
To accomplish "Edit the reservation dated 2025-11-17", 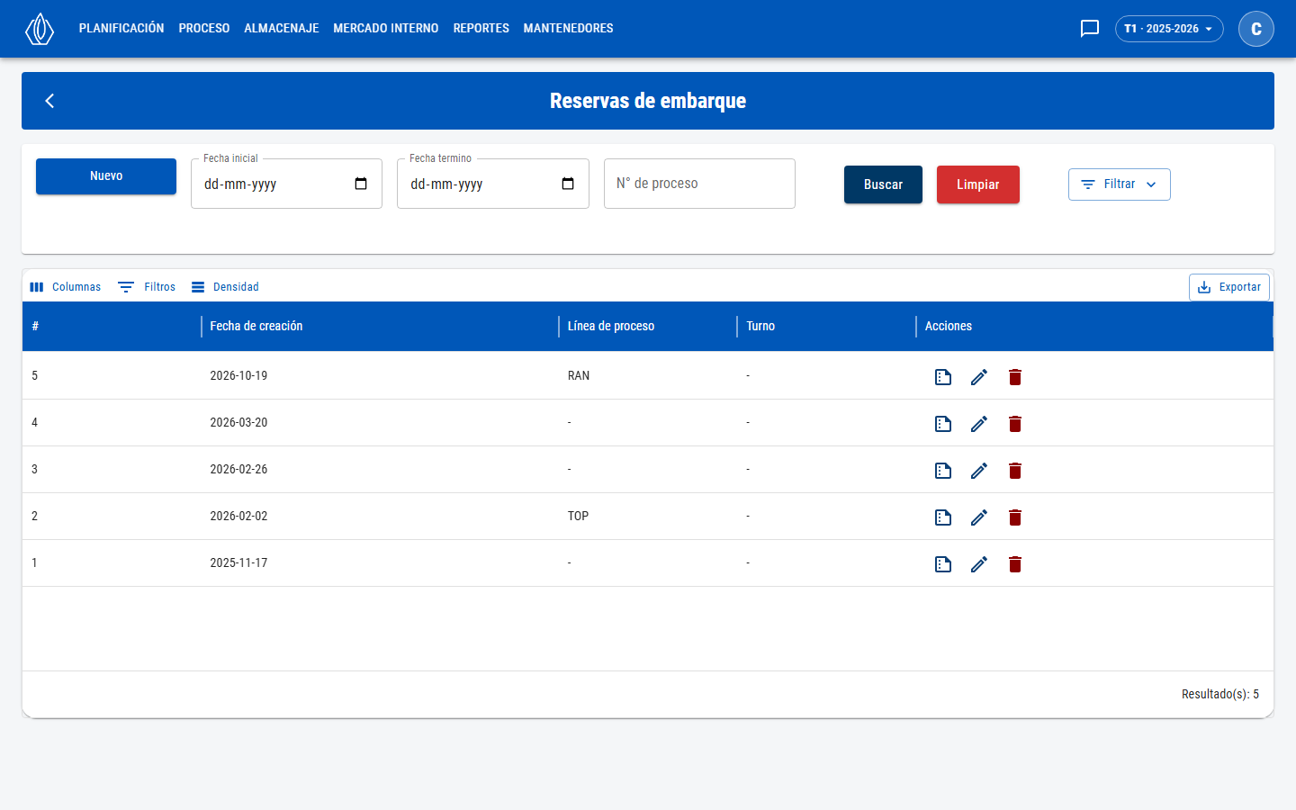I will tap(979, 564).
